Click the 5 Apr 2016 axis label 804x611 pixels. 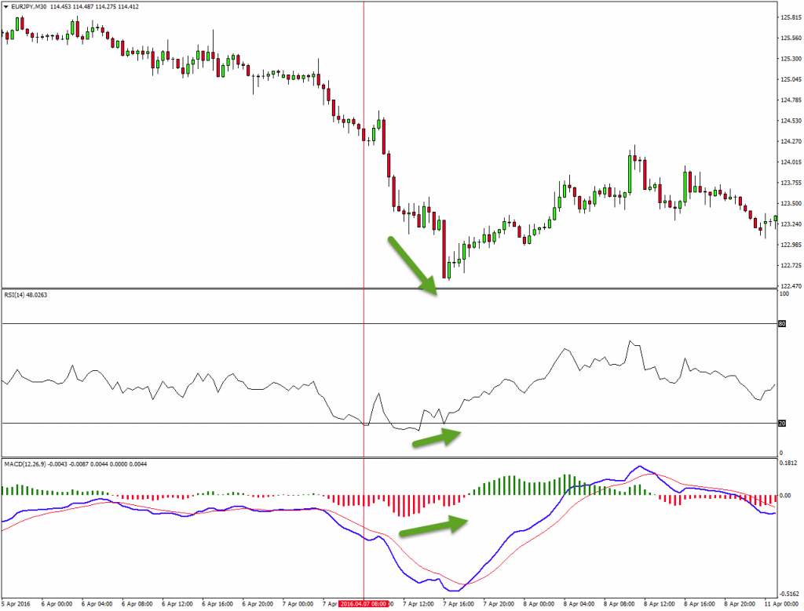coord(17,604)
